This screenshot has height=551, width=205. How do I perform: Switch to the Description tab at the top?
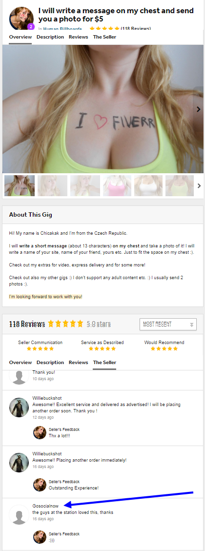click(x=50, y=37)
